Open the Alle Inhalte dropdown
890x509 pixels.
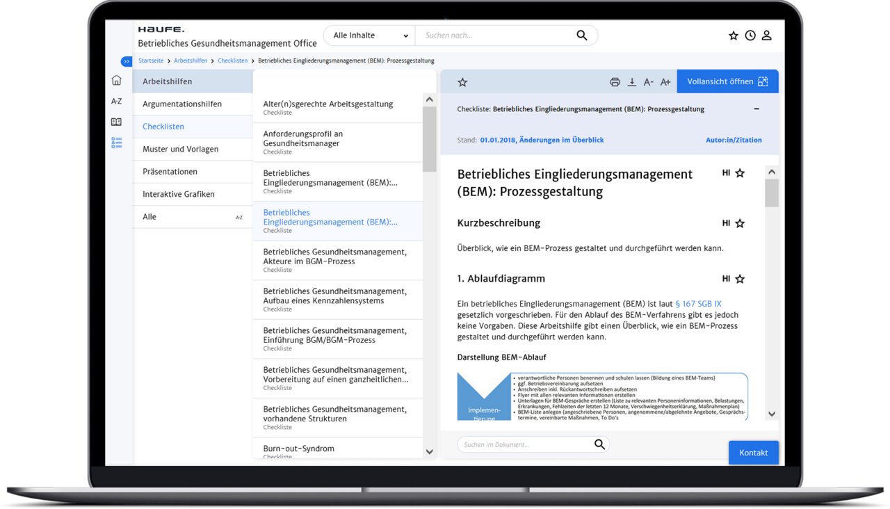coord(370,35)
